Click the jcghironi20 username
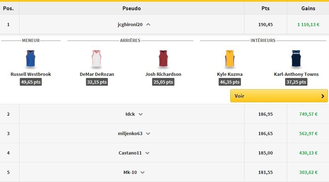 (130, 25)
